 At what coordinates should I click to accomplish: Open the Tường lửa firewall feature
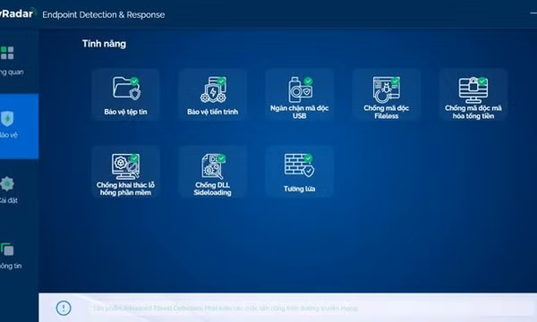(x=299, y=172)
